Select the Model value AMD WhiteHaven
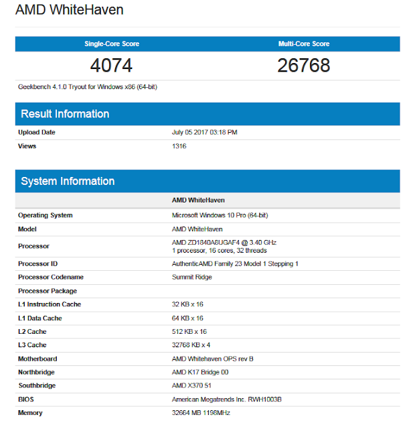411x429 pixels. (197, 229)
